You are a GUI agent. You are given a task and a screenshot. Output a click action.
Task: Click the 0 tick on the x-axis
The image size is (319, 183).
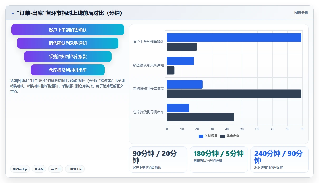tap(167, 129)
